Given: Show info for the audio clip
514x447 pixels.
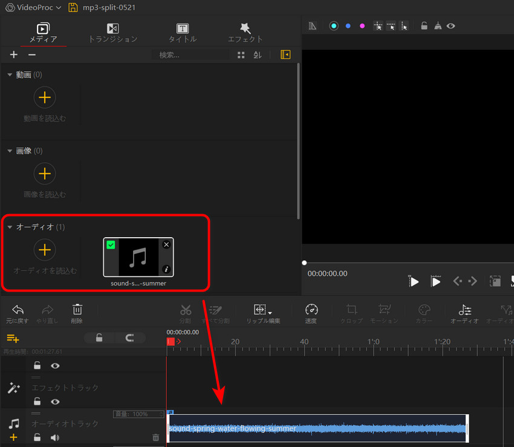Looking at the screenshot, I should click(166, 269).
